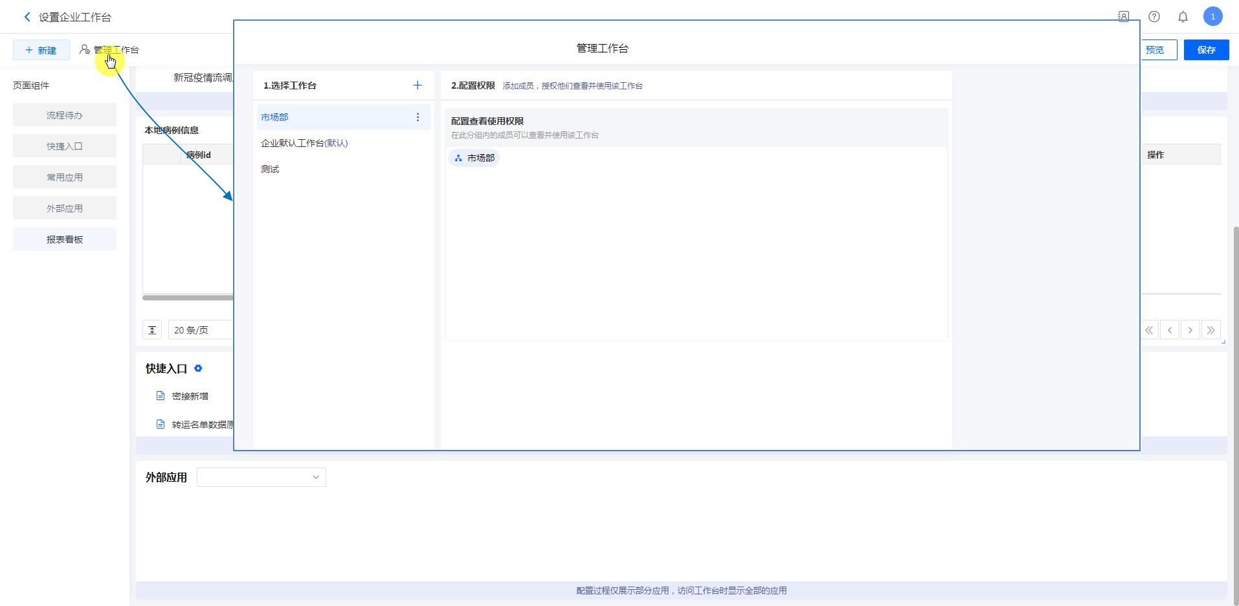Viewport: 1239px width, 606px height.
Task: Click the gear icon beside 快捷入口
Action: point(198,368)
